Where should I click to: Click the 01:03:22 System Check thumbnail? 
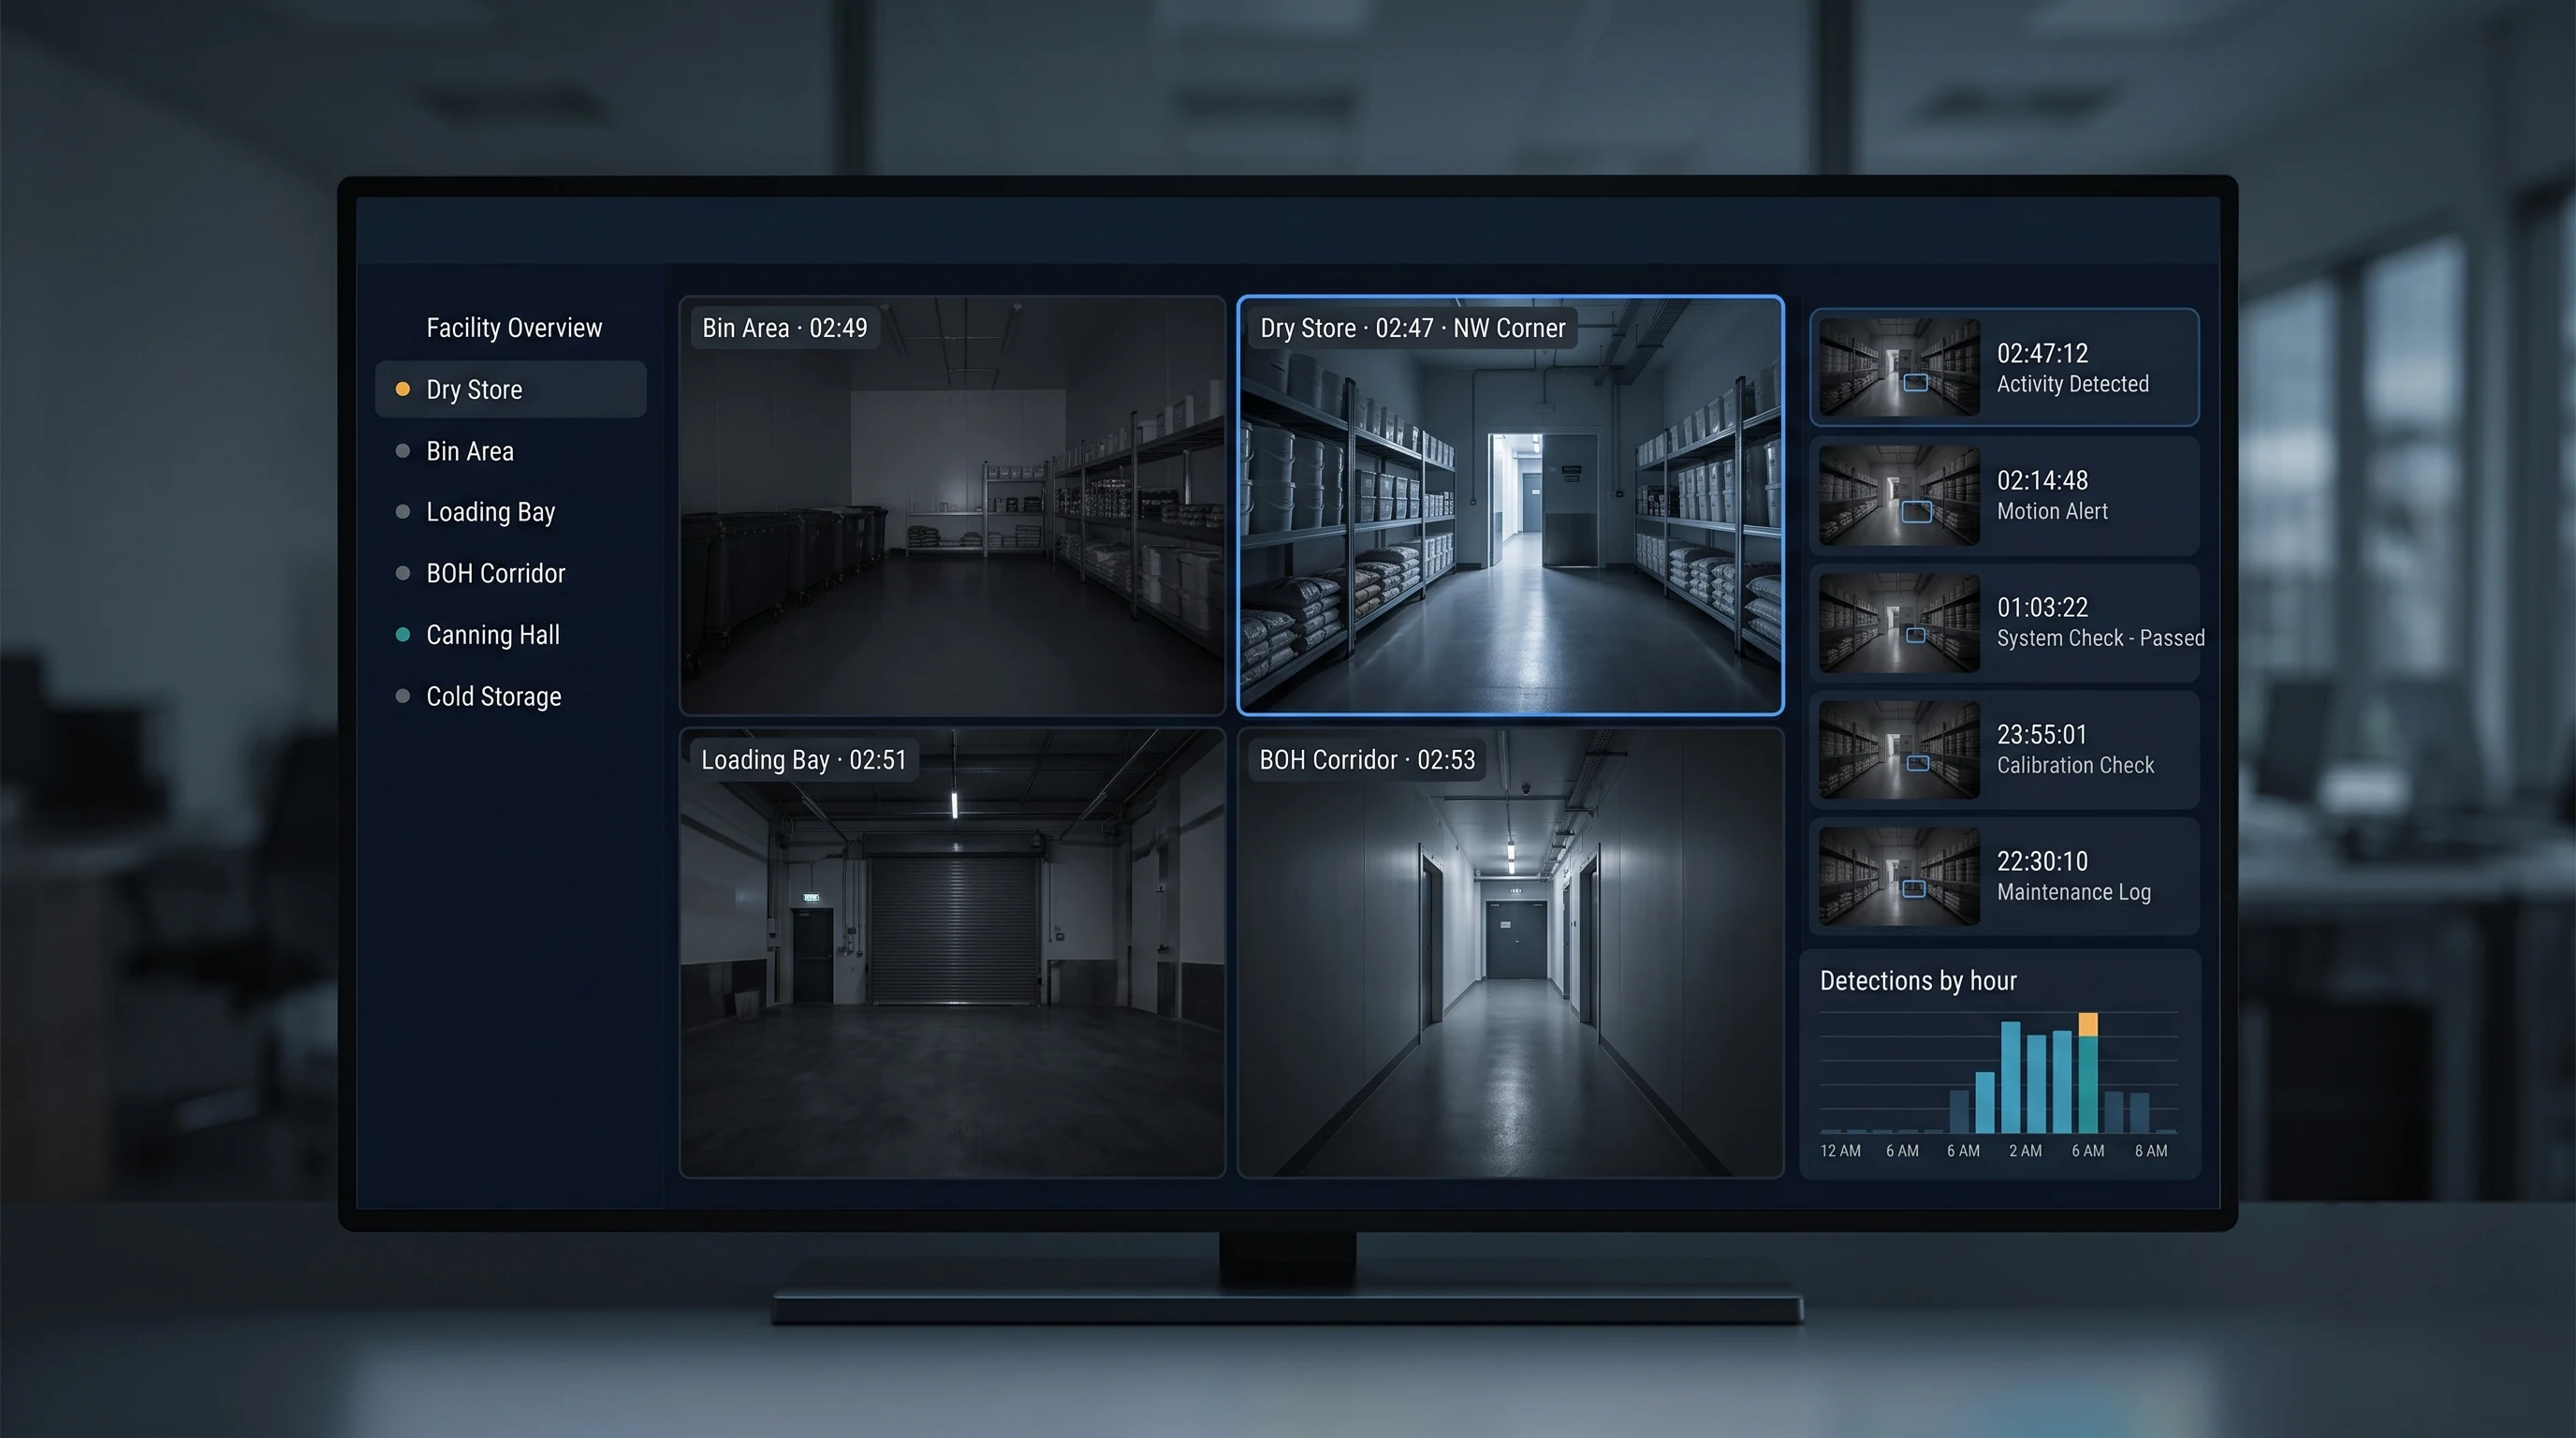click(1899, 622)
